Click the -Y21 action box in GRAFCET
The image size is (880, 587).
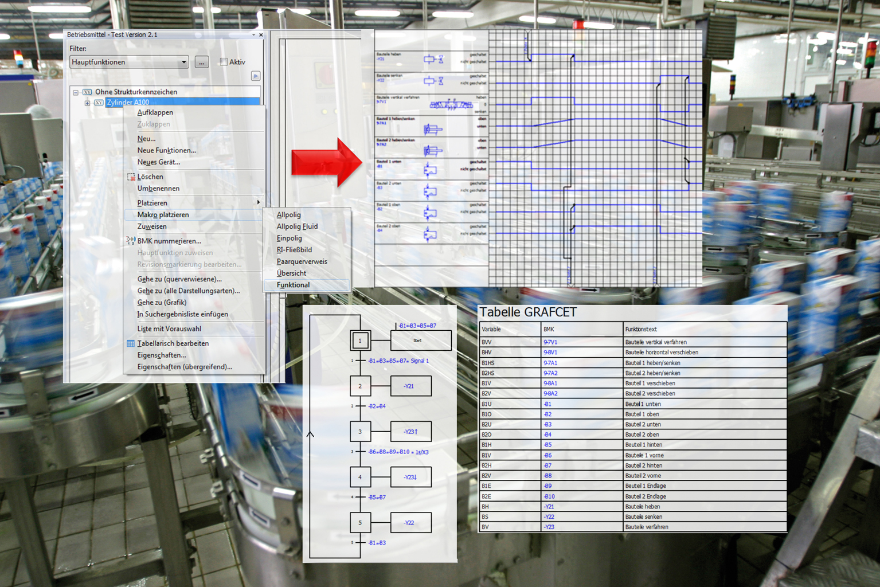tap(410, 386)
